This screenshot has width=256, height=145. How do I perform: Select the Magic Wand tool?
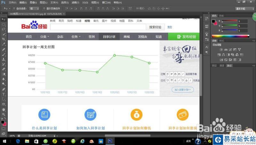coord(4,34)
